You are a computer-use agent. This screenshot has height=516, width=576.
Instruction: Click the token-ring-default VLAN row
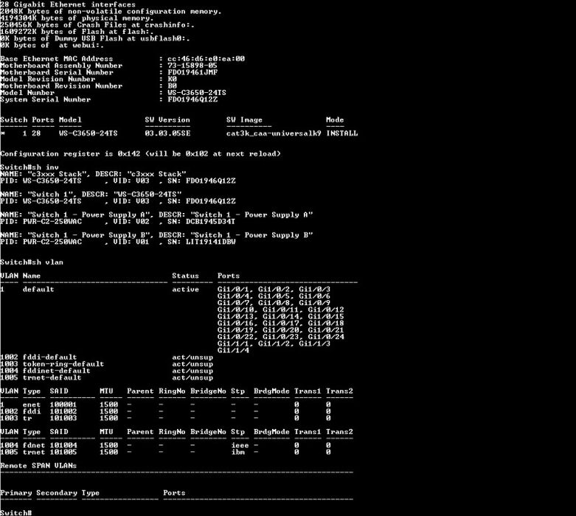coord(106,364)
